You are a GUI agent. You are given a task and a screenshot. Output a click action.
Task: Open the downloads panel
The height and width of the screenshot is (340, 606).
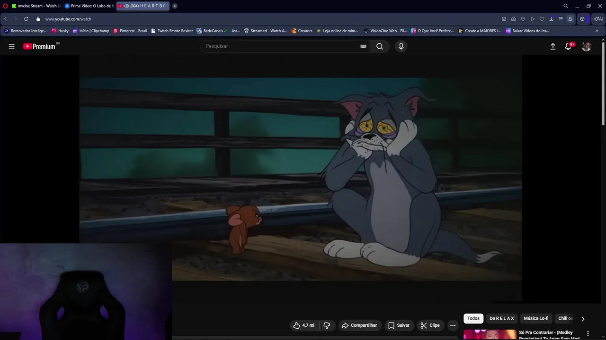tap(551, 19)
